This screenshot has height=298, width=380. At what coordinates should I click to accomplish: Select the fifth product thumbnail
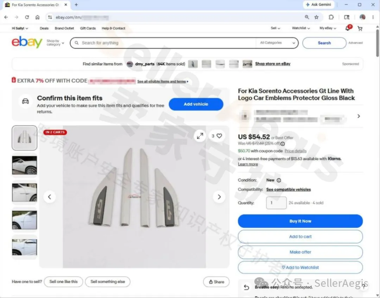click(x=25, y=247)
